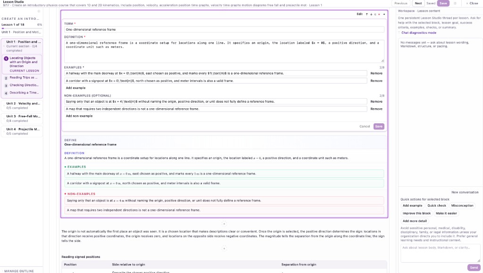Click the $x = 4 non-example input field
Image resolution: width=483 pixels, height=273 pixels.
point(216,102)
